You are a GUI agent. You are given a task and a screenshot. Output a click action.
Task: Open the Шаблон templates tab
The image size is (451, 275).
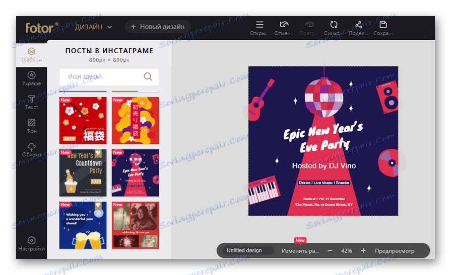pyautogui.click(x=31, y=55)
